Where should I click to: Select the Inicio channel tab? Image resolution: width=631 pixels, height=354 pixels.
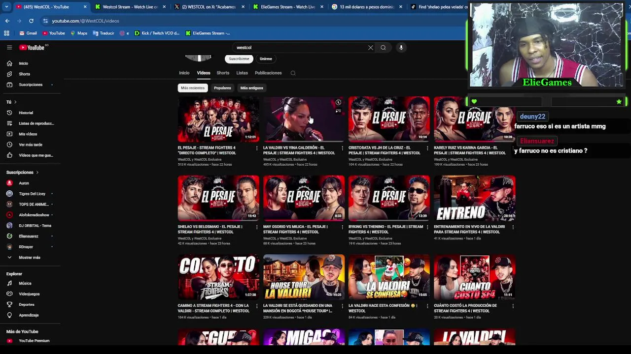[184, 73]
